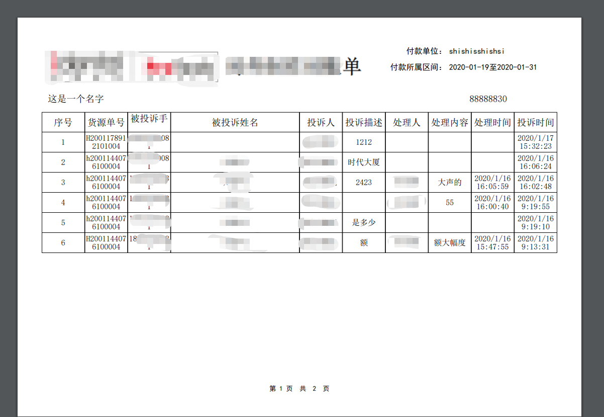This screenshot has width=604, height=417.
Task: Click the 付款所属区间 label
Action: [x=416, y=67]
